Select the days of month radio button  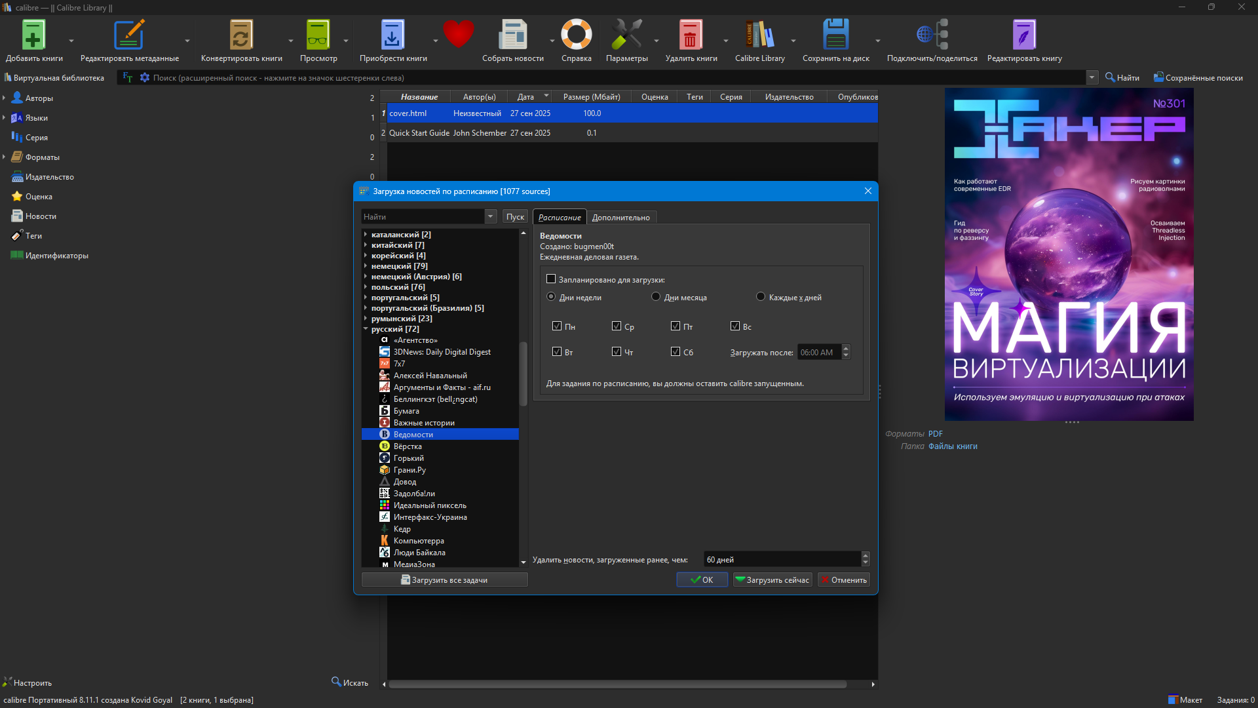[x=656, y=297]
